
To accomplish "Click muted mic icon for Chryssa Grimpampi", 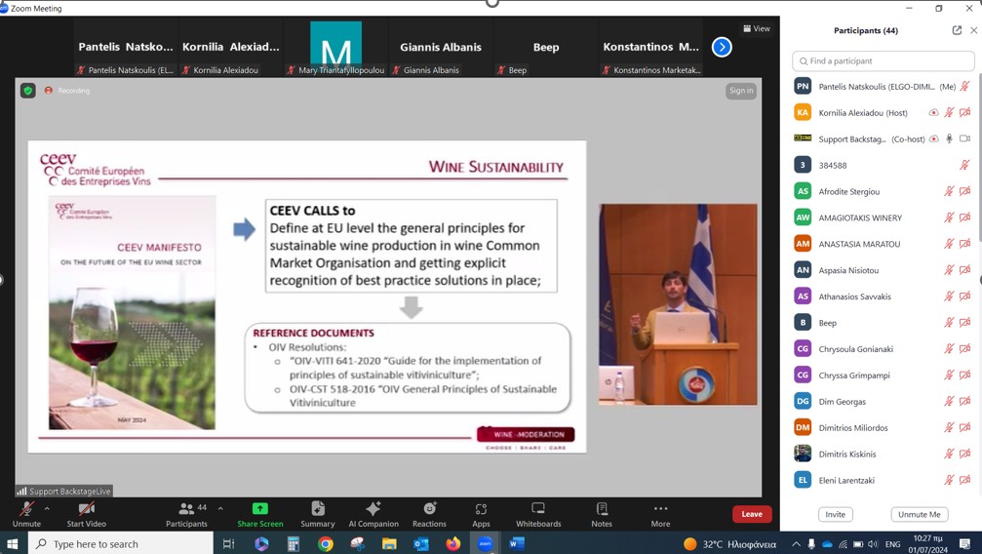I will [x=950, y=375].
